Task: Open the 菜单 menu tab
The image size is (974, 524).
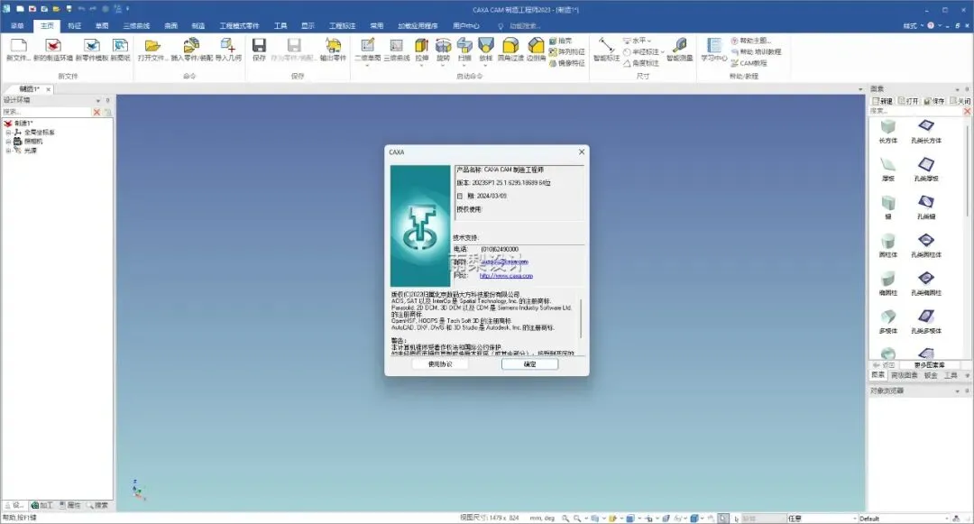Action: coord(17,26)
